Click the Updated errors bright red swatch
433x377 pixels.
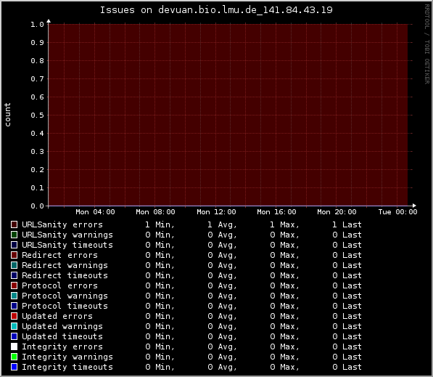[14, 316]
